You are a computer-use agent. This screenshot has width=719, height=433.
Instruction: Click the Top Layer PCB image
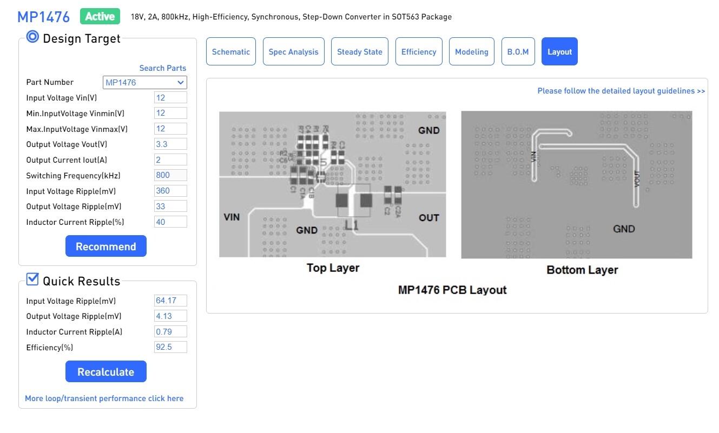[333, 184]
